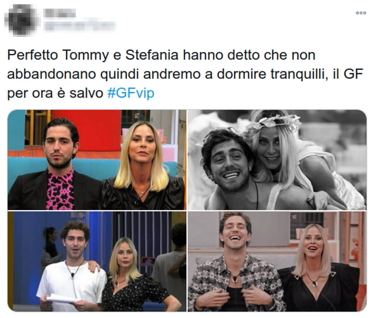This screenshot has width=371, height=318.
Task: Click the blurred profile avatar
Action: (22, 18)
